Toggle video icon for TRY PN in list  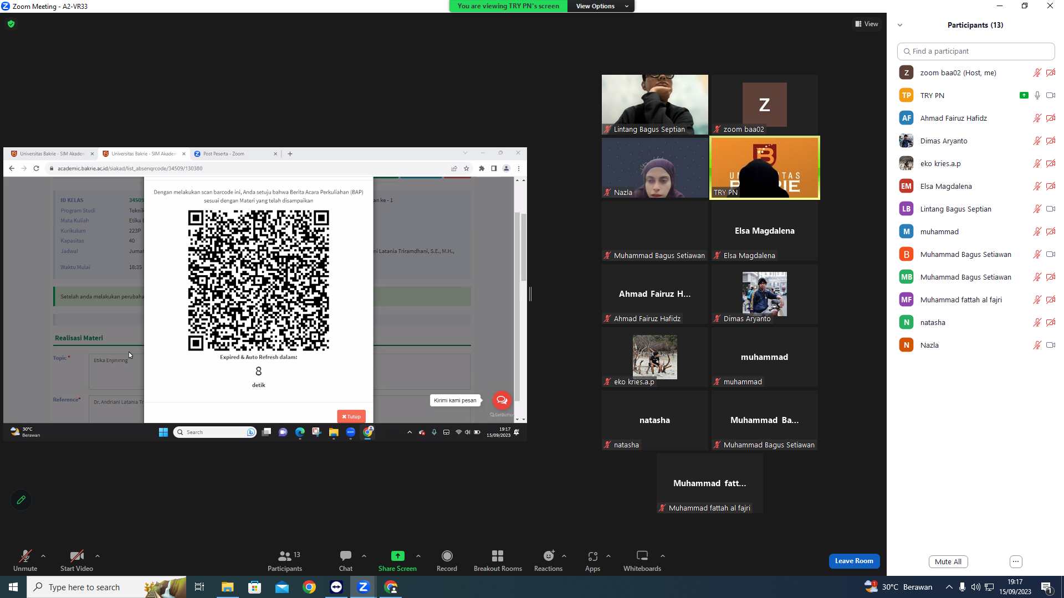[1051, 95]
